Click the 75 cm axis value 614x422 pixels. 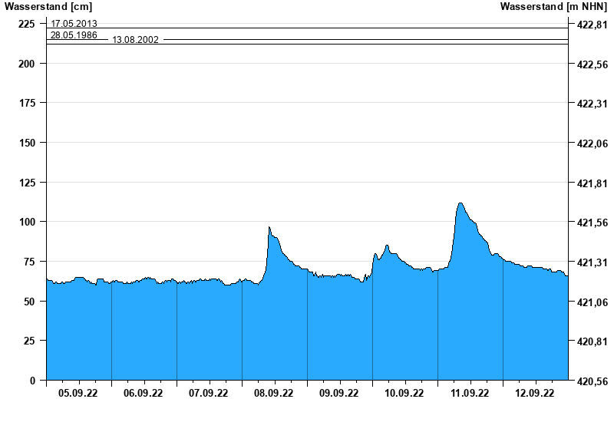click(29, 261)
